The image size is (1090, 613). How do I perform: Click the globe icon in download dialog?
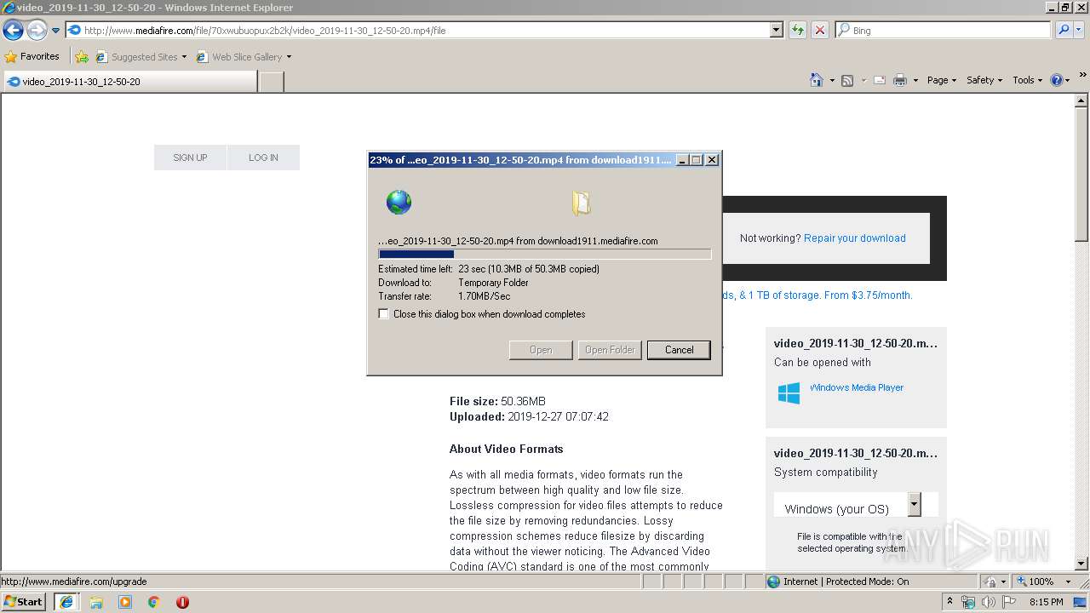pos(399,203)
